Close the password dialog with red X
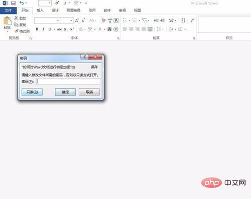 95,57
